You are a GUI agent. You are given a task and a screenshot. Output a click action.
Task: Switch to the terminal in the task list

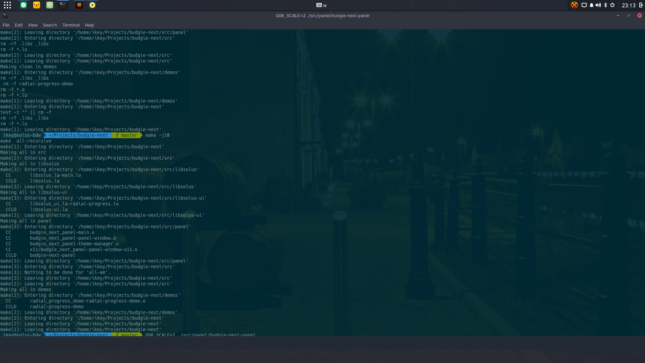tap(63, 5)
